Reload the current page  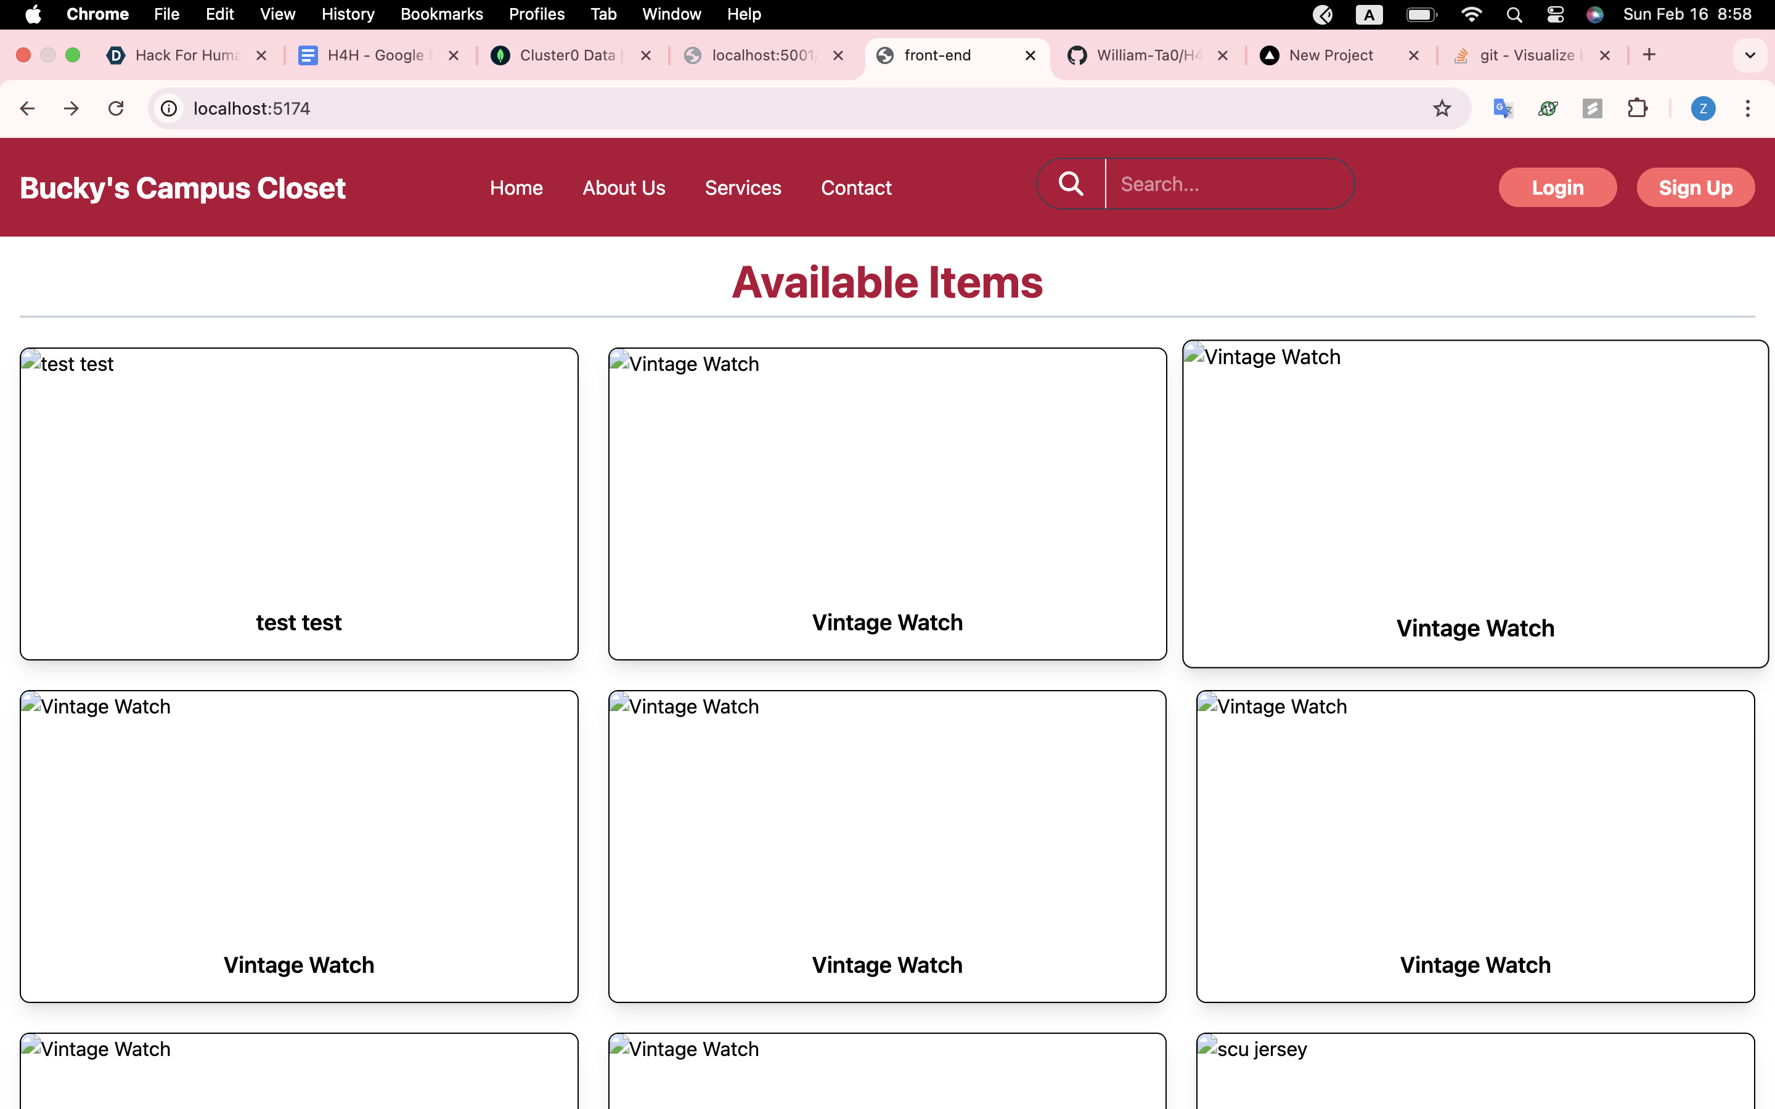click(x=116, y=108)
